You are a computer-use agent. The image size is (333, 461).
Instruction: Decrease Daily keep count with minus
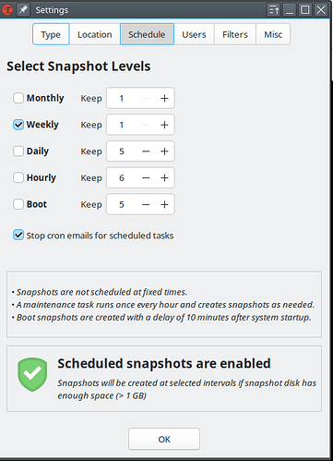[146, 152]
